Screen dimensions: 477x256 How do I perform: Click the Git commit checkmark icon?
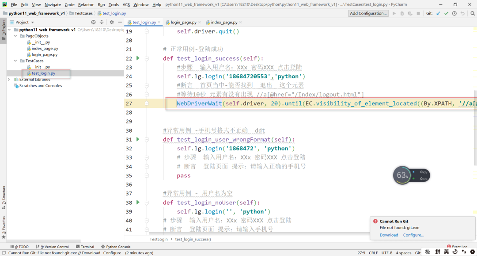[x=446, y=14]
